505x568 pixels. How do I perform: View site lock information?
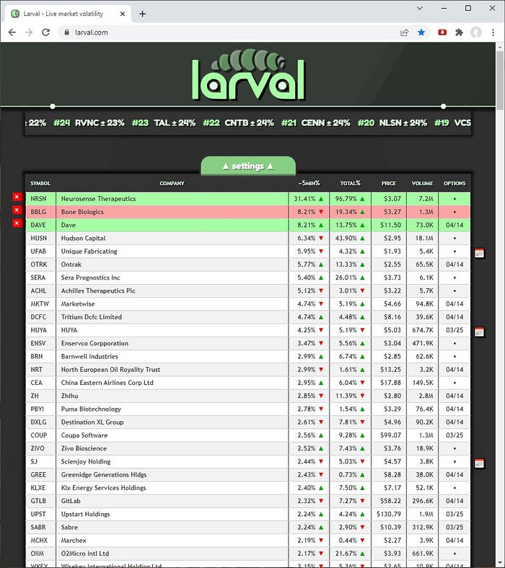click(66, 32)
